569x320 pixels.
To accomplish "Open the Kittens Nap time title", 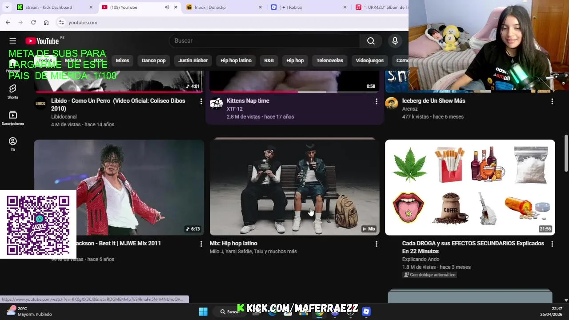I will point(248,101).
